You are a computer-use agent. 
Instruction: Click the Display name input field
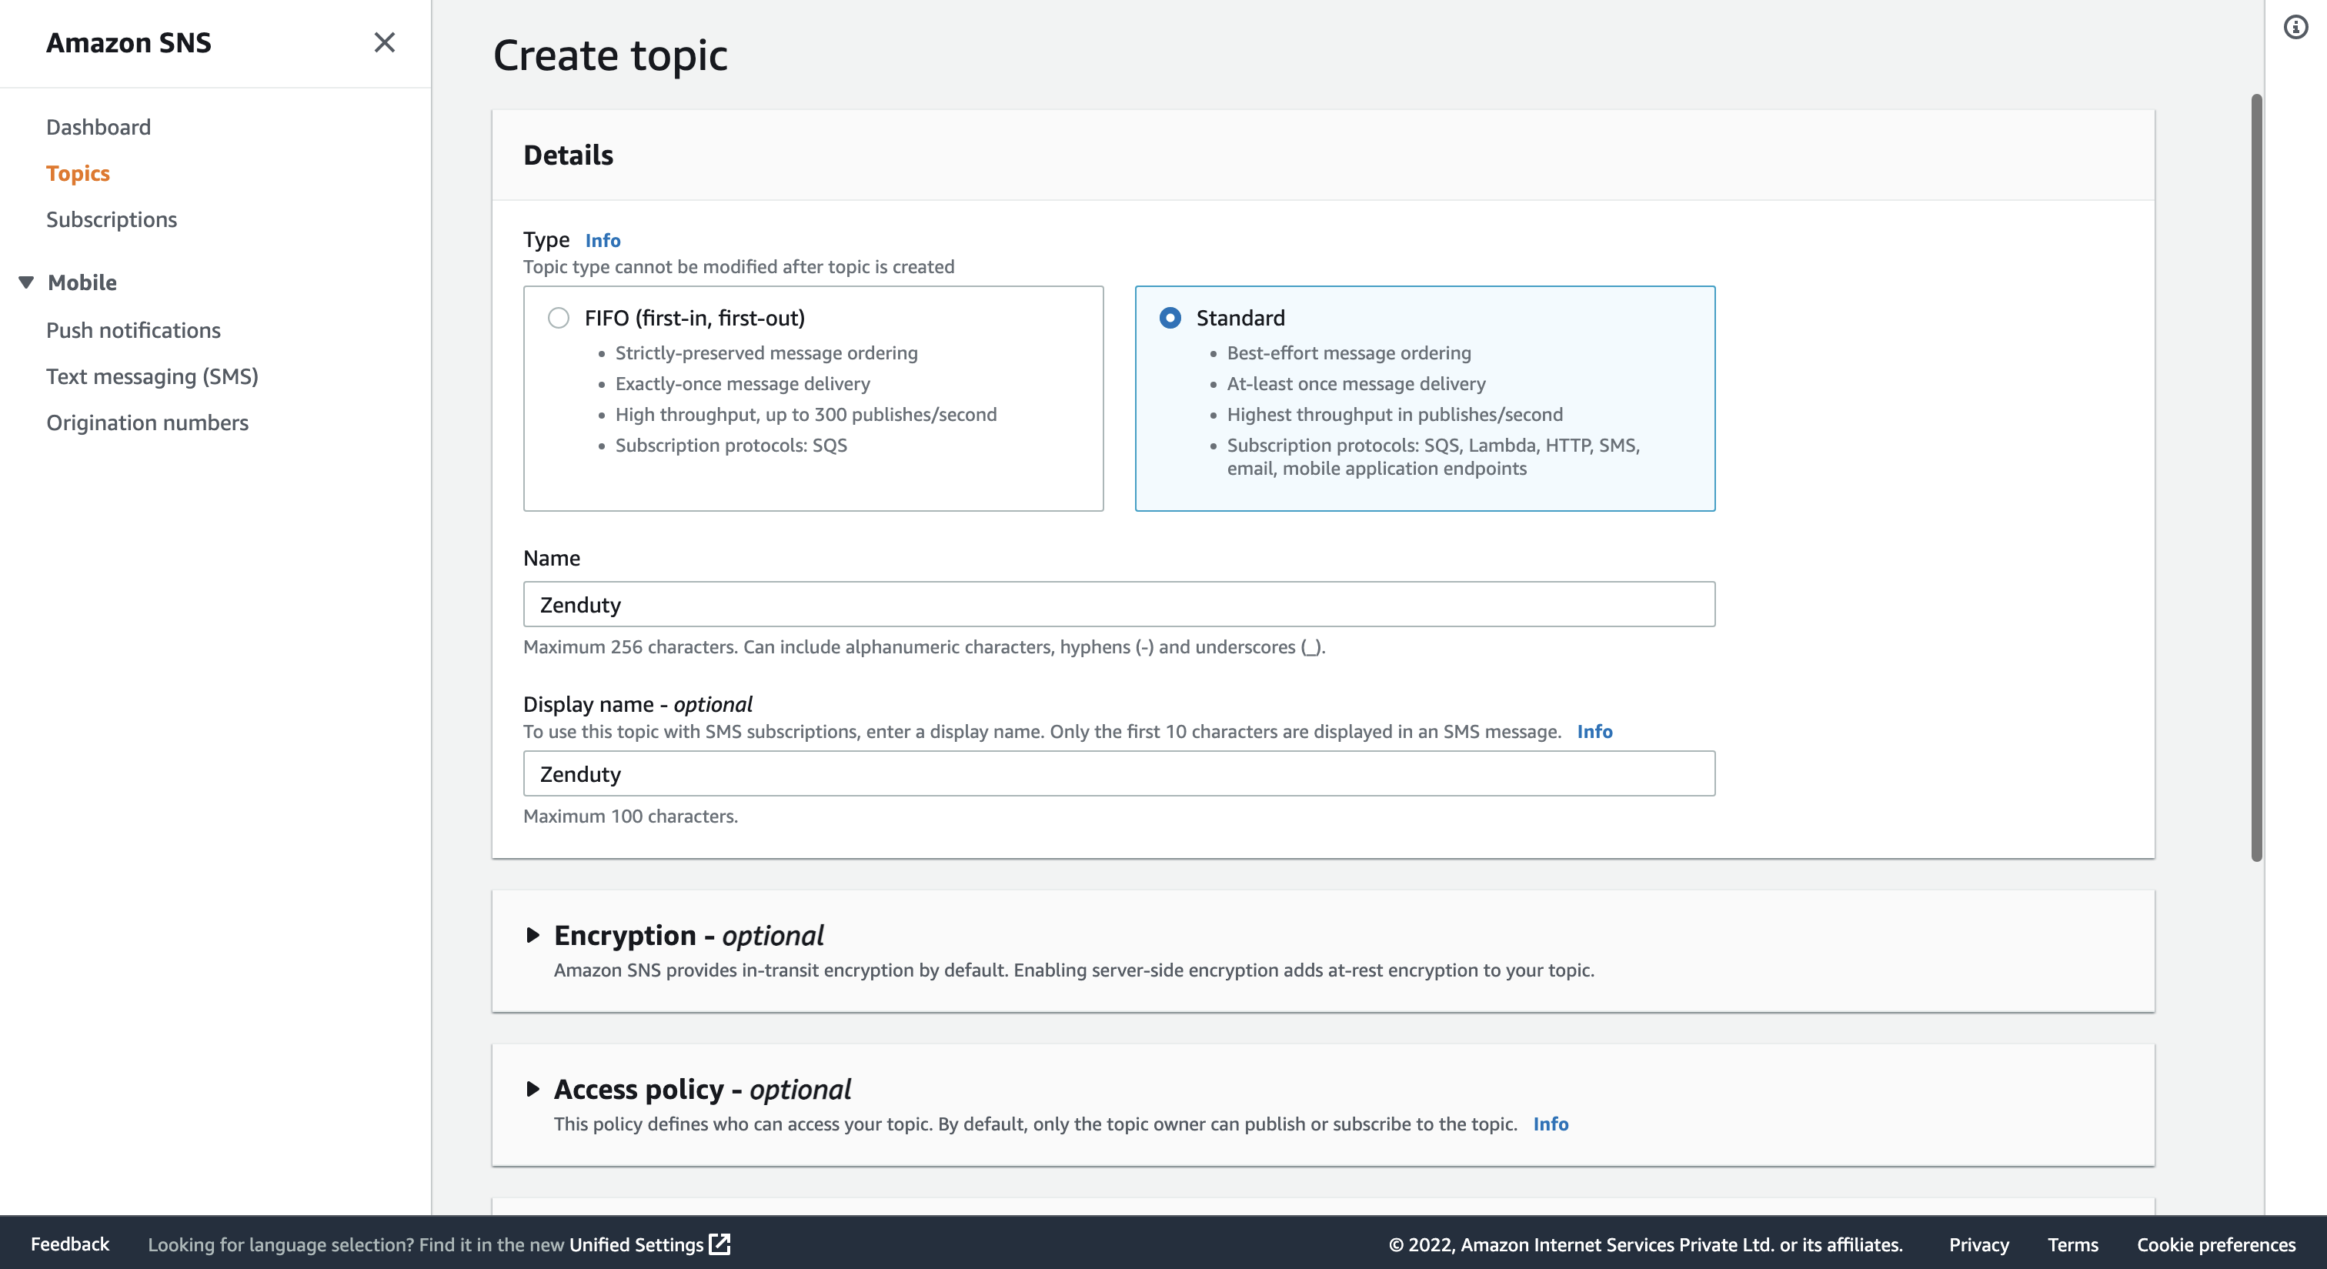tap(1118, 774)
